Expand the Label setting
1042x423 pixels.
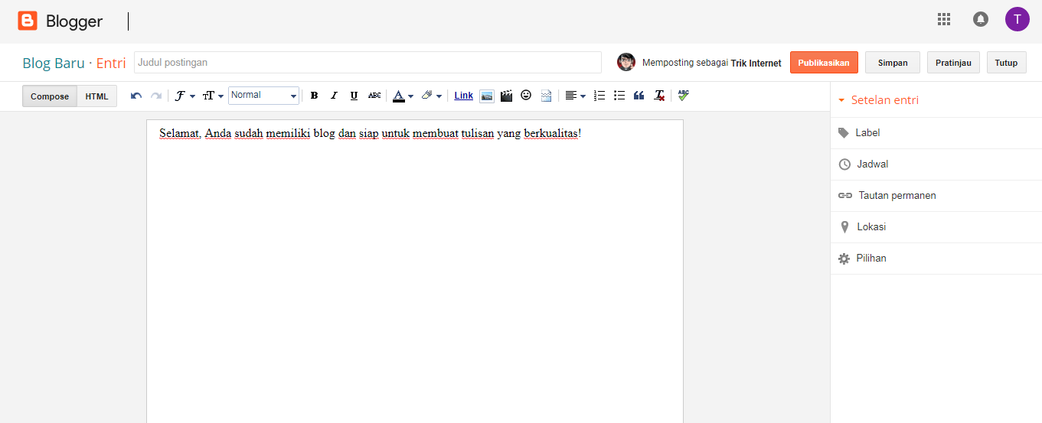pos(936,133)
